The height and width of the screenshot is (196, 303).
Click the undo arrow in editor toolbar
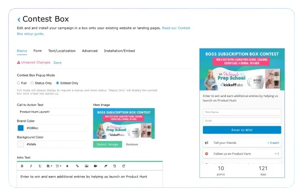click(x=114, y=166)
